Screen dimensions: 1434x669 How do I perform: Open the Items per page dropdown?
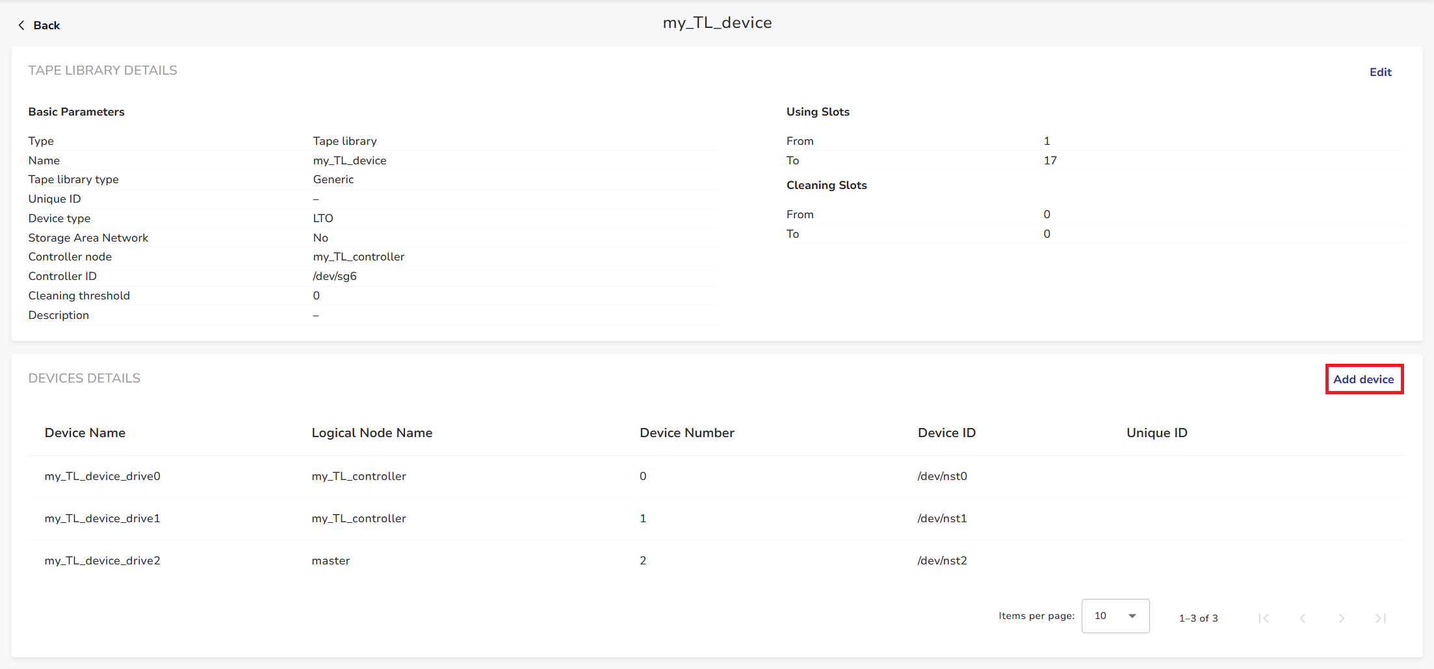click(1115, 616)
